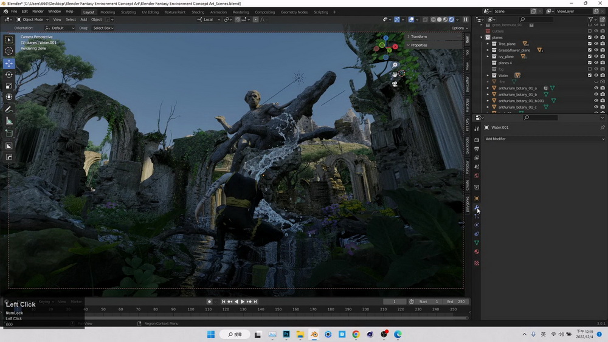The width and height of the screenshot is (608, 342).
Task: Click the zoom magnifier viewport gizmo
Action: [x=395, y=65]
